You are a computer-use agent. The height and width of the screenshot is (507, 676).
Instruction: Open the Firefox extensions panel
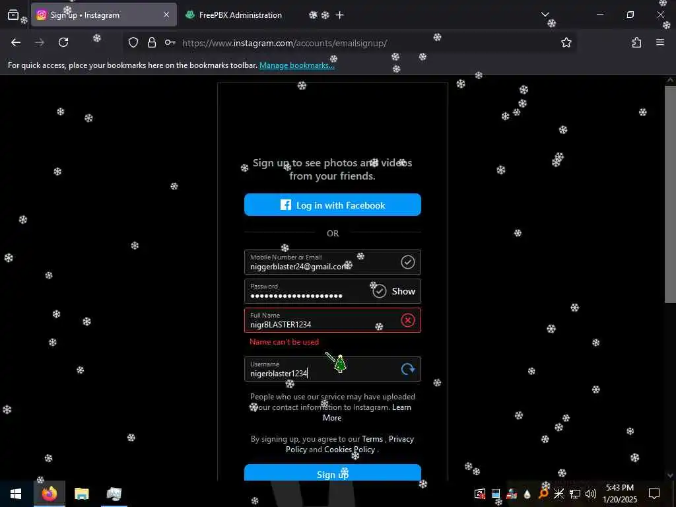tap(636, 42)
